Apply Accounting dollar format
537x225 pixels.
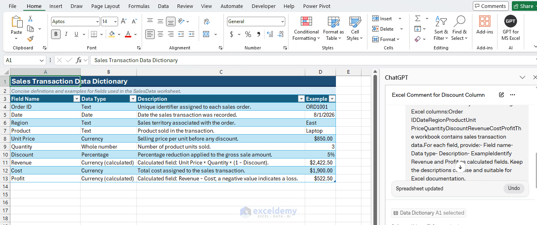(x=231, y=34)
